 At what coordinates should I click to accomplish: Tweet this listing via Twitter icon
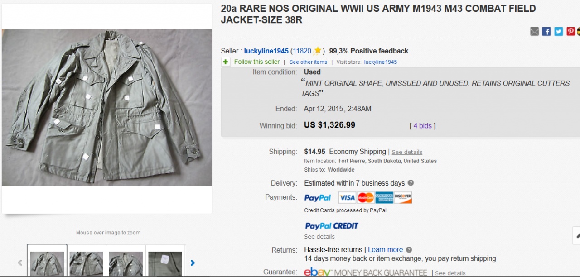559,31
